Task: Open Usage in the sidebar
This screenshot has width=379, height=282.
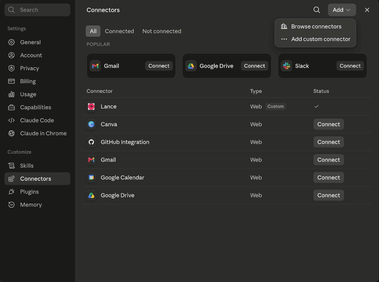Action: tap(37, 94)
